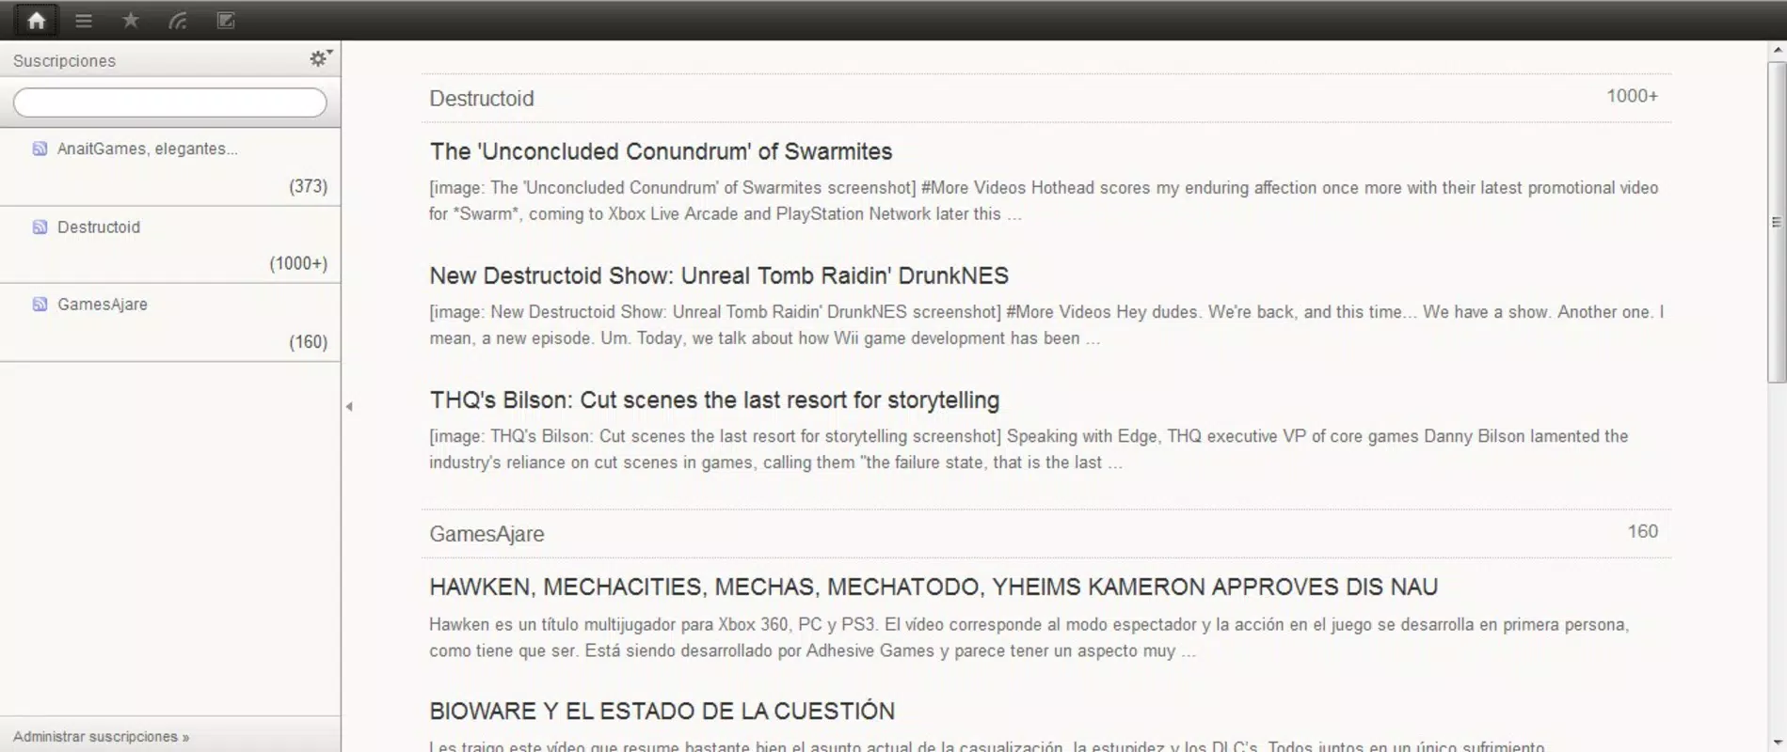Viewport: 1787px width, 752px height.
Task: Open Destructoid section header
Action: click(482, 99)
